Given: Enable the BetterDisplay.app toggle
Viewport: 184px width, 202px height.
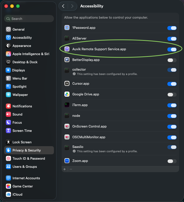Looking at the screenshot, I should pos(172,60).
